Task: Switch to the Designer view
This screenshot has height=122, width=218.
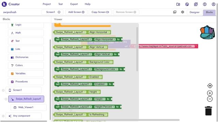Action: (194, 12)
